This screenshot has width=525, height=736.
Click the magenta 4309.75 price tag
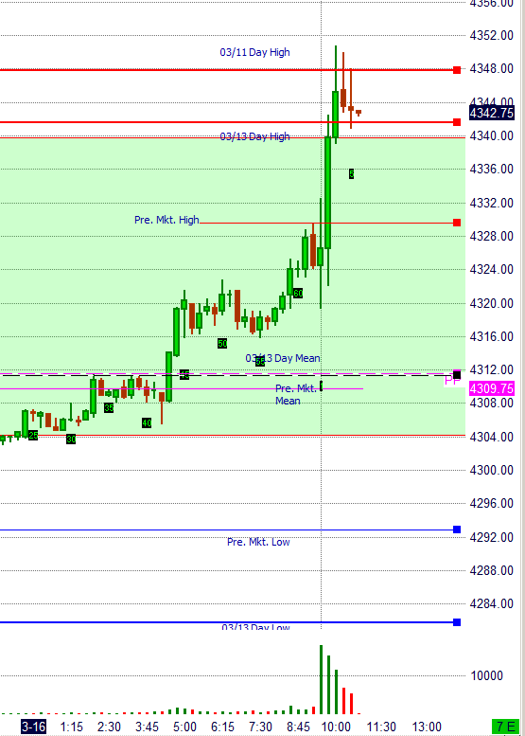[492, 388]
